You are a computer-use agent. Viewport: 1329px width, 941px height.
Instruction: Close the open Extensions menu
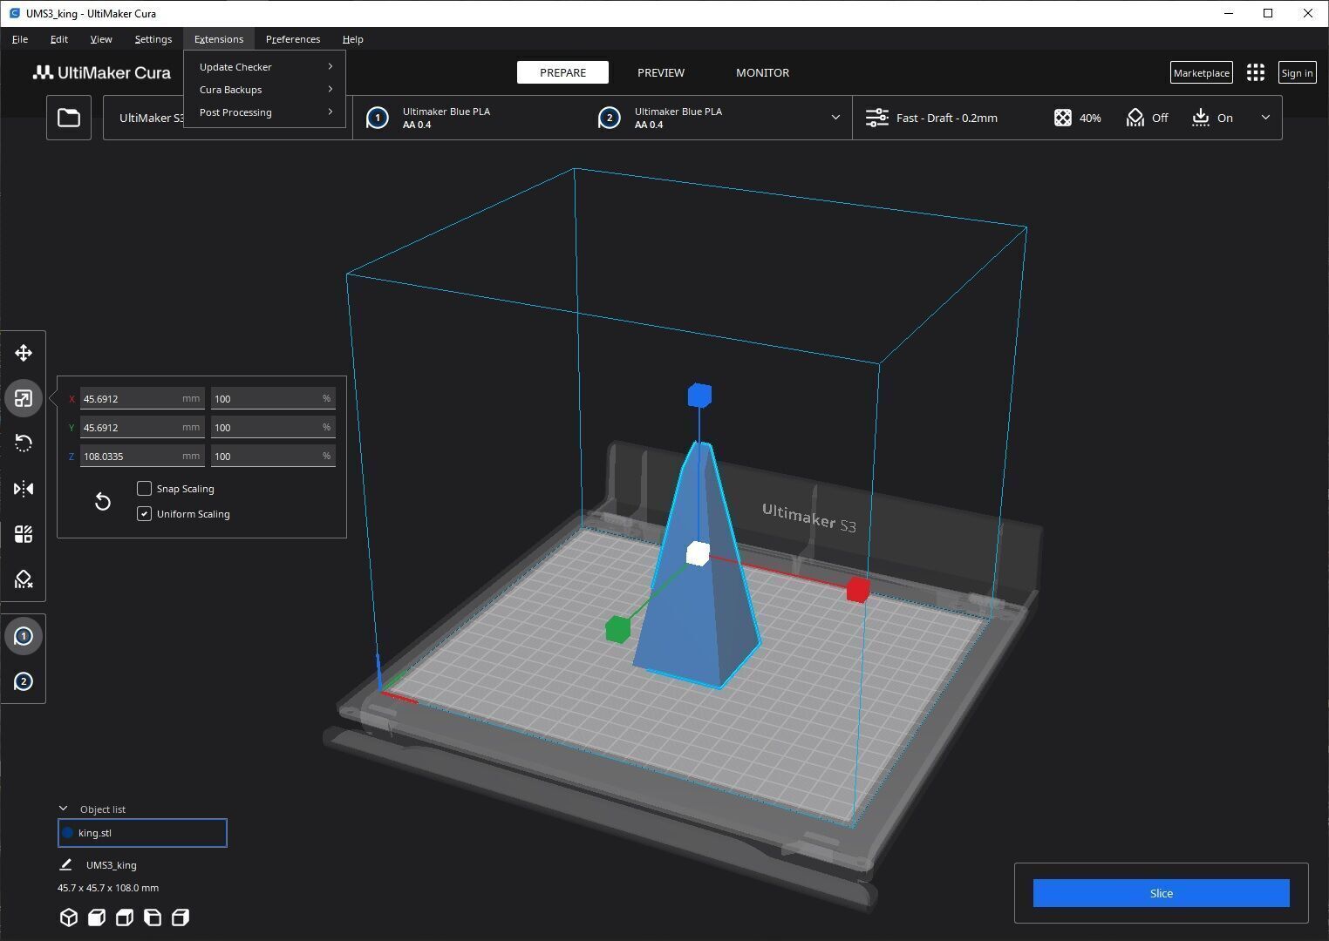pos(219,39)
